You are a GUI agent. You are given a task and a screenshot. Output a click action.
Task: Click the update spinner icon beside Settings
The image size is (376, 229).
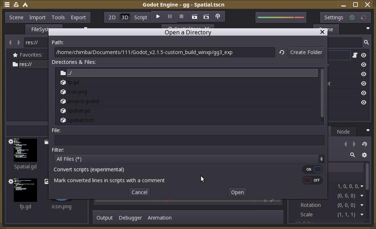click(x=364, y=17)
